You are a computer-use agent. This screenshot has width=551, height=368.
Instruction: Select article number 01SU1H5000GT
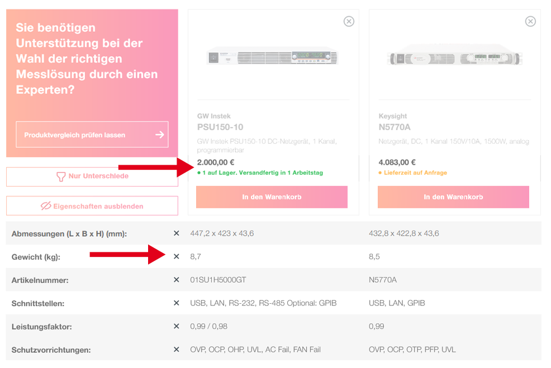coord(218,280)
